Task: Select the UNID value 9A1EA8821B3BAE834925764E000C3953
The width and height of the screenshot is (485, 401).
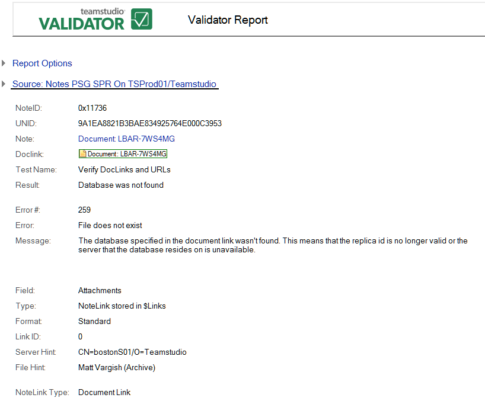Action: [149, 123]
